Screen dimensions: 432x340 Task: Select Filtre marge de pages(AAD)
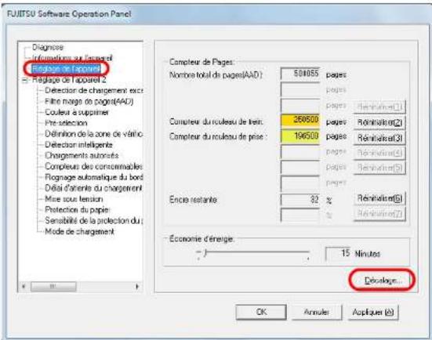89,101
